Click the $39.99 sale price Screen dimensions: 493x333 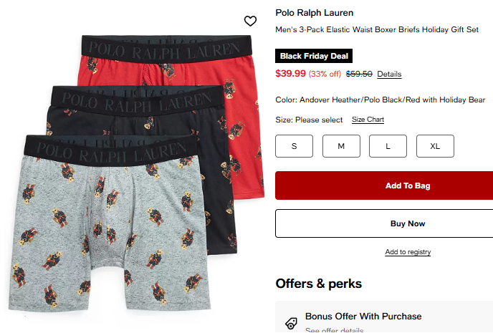pos(290,74)
